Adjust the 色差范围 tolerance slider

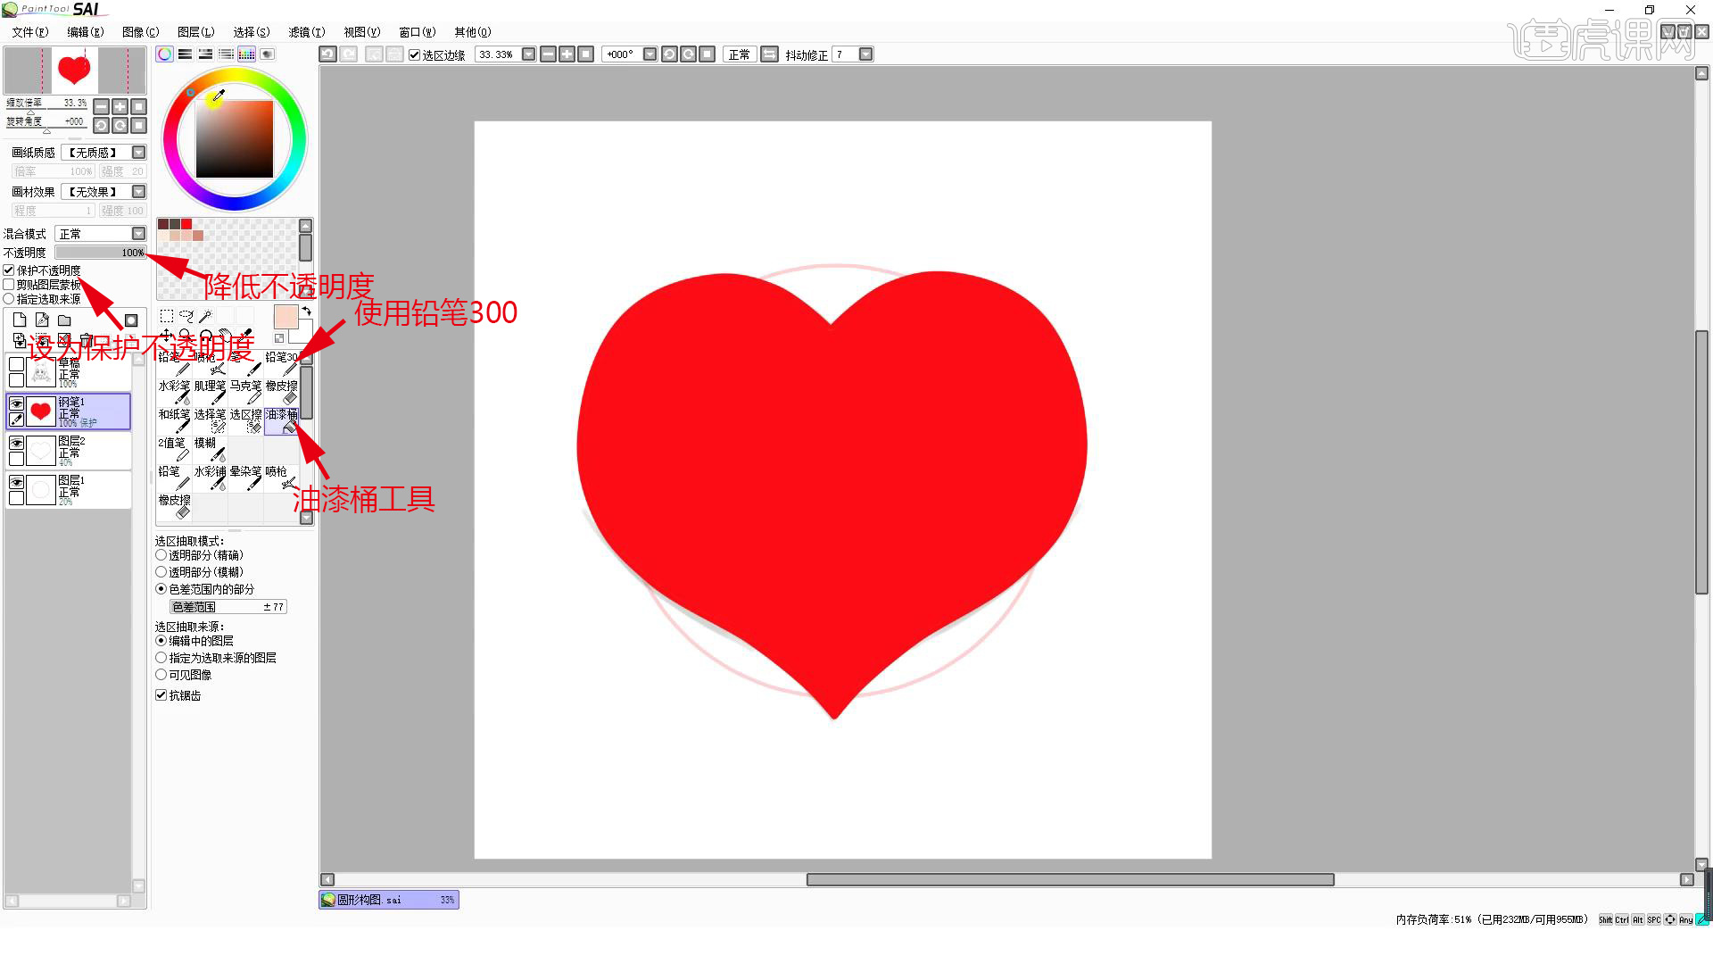pyautogui.click(x=228, y=607)
